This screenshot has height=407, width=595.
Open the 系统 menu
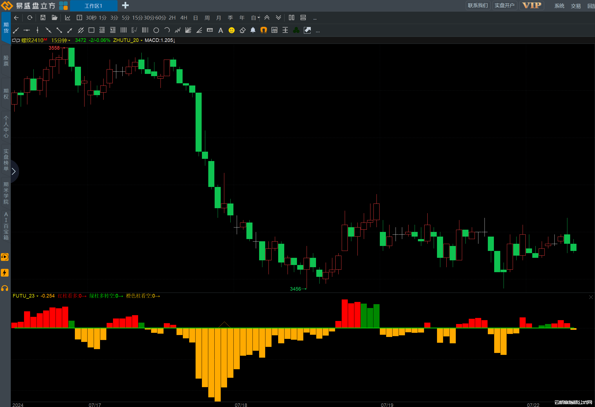tap(559, 6)
